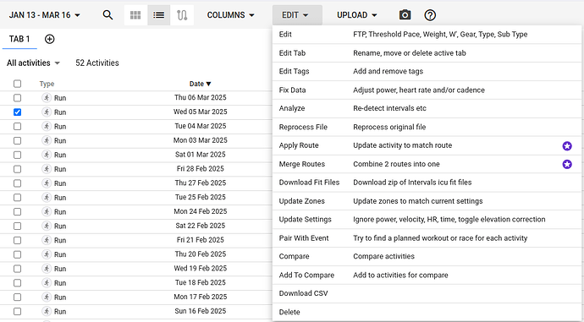Open the All activities filter dropdown
Image resolution: width=584 pixels, height=322 pixels.
point(33,63)
